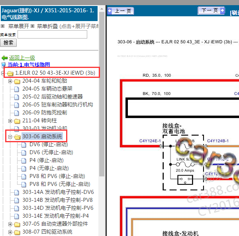Open P4 (无停止-启动) diagram
Screen dimensions: 239x236
49,168
